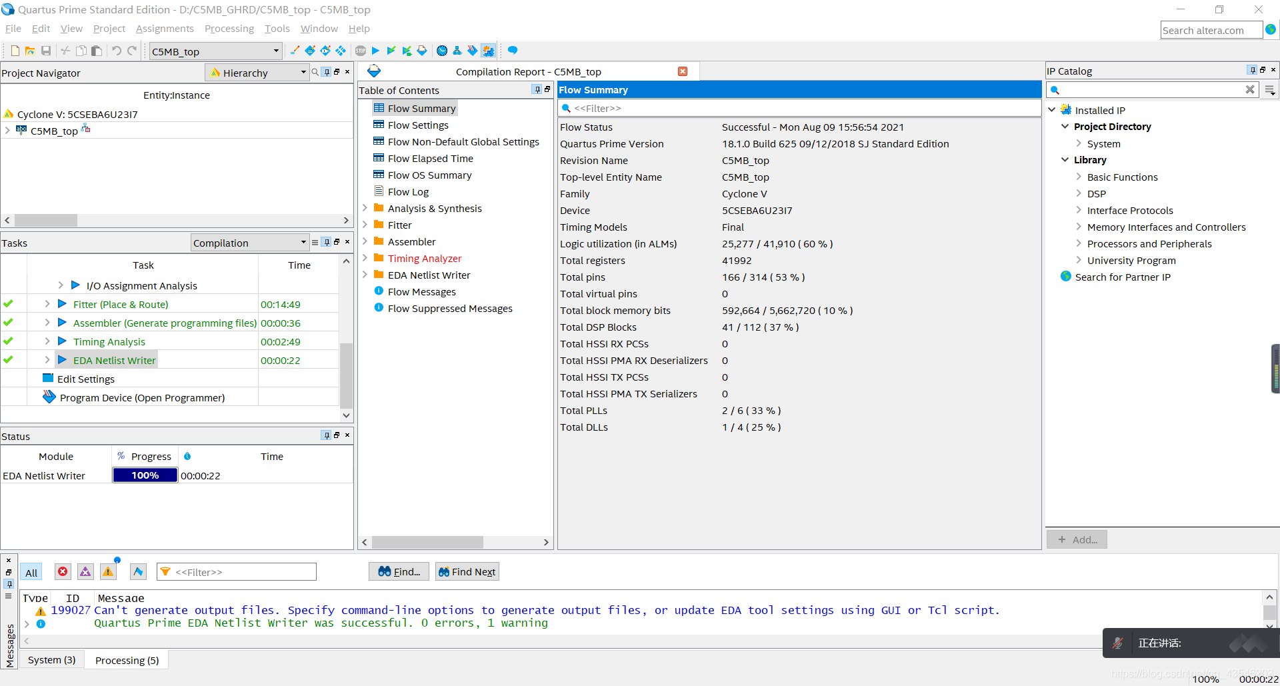Click the EDA Netlist Writer 100% progress bar
Screen dimensions: 1280x686
pos(145,475)
